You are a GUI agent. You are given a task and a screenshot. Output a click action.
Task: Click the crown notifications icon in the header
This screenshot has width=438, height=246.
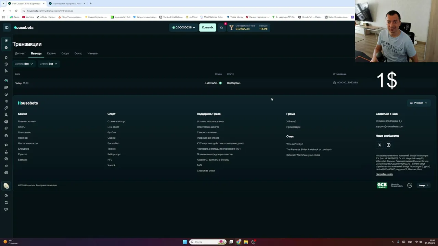pyautogui.click(x=222, y=27)
